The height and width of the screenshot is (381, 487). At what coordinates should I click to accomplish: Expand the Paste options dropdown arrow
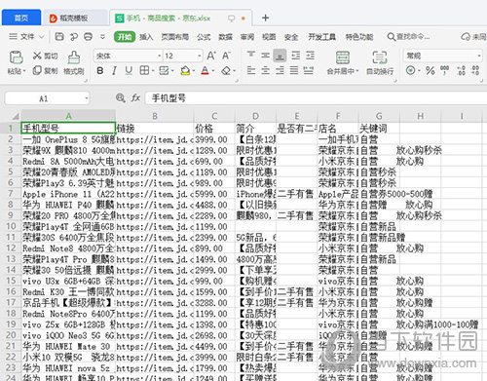[x=24, y=71]
